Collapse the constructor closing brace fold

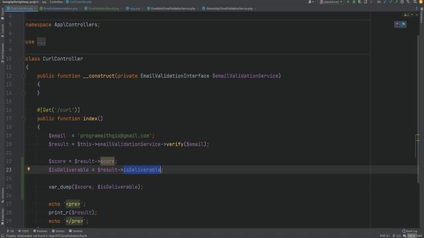pyautogui.click(x=24, y=93)
